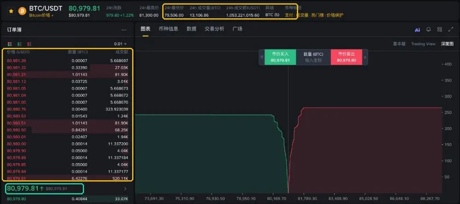Switch order book to asks-only view
The image size is (460, 204).
tap(29, 44)
